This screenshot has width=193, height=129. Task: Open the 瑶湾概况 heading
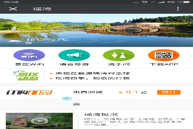[101, 114]
